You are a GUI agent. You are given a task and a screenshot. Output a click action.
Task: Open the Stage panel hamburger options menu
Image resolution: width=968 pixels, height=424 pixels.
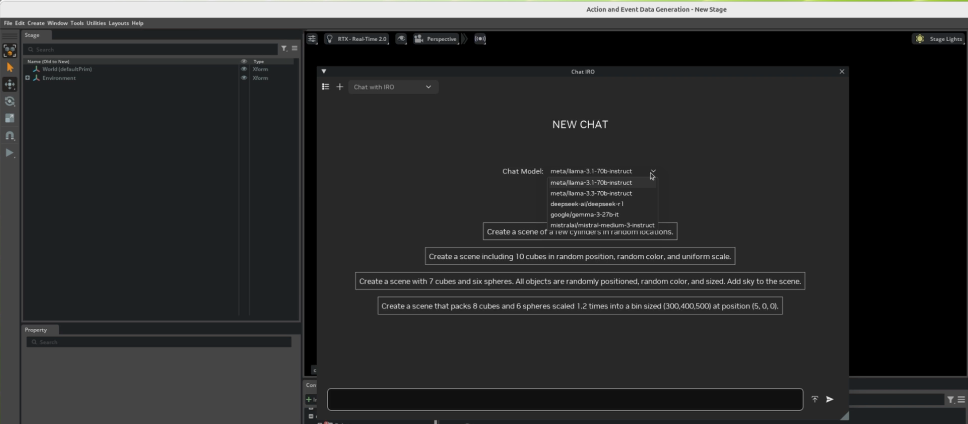[x=295, y=49]
